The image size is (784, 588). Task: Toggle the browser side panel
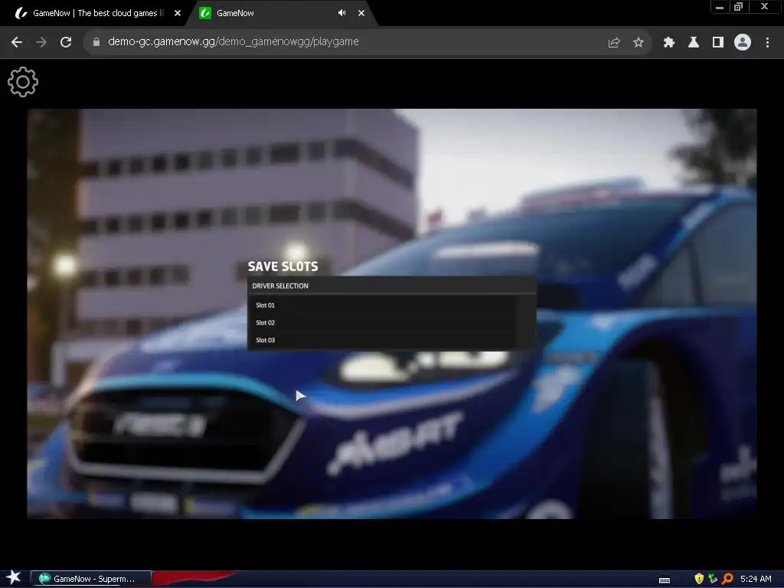click(718, 43)
